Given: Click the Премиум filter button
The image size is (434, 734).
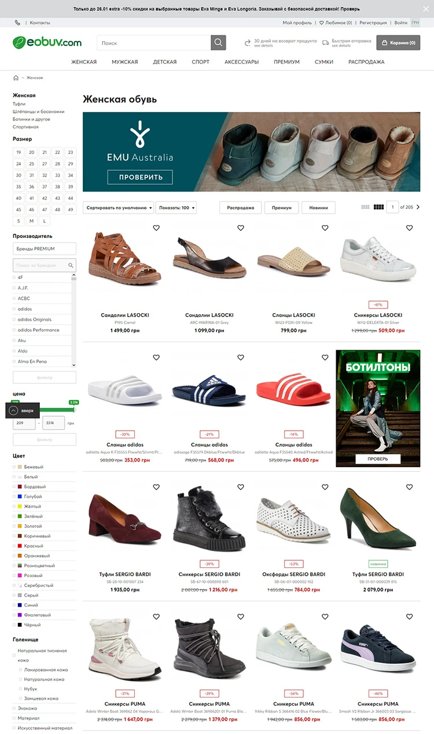Looking at the screenshot, I should point(282,207).
